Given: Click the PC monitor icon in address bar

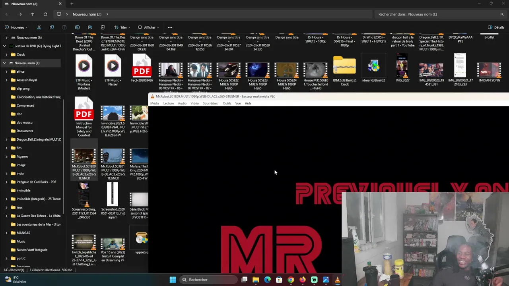Looking at the screenshot, I should click(x=59, y=14).
